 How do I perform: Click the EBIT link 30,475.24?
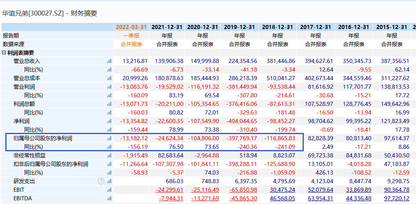[x=283, y=190]
